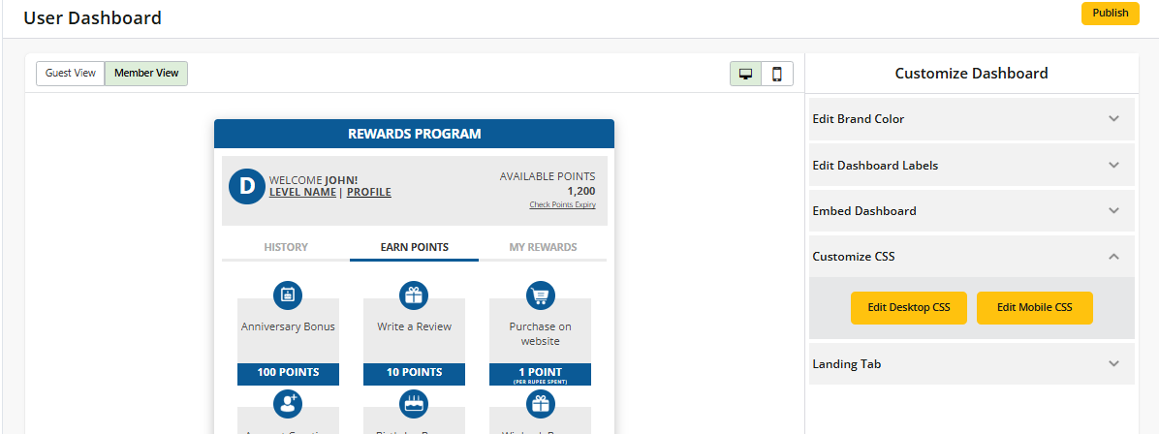1159x434 pixels.
Task: Click the Customize Dashboard heading
Action: tap(971, 74)
